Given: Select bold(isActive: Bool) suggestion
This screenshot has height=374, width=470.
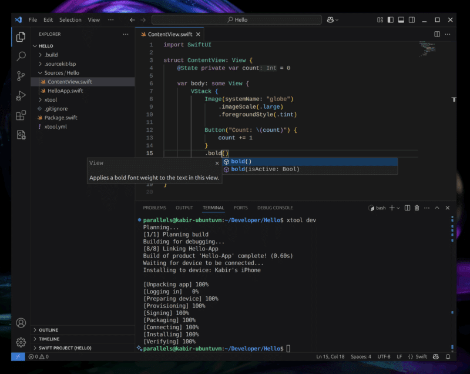Looking at the screenshot, I should [310, 169].
